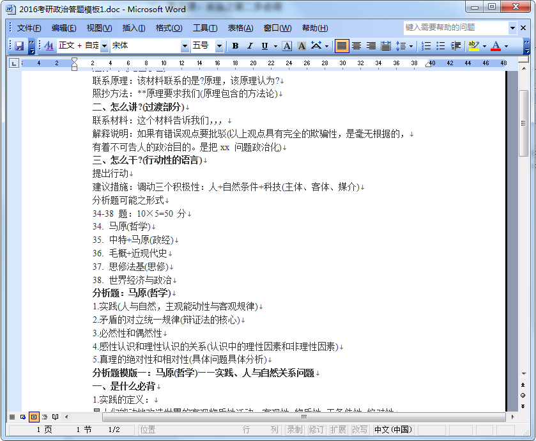
Task: Apply bulleted list with the bullets icon
Action: (x=441, y=46)
